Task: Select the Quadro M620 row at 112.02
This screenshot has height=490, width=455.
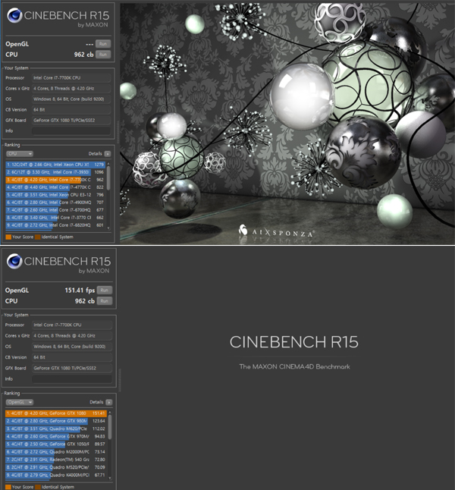Action: 56,429
